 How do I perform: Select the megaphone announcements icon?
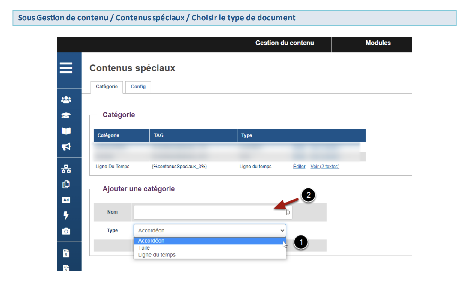pyautogui.click(x=66, y=146)
